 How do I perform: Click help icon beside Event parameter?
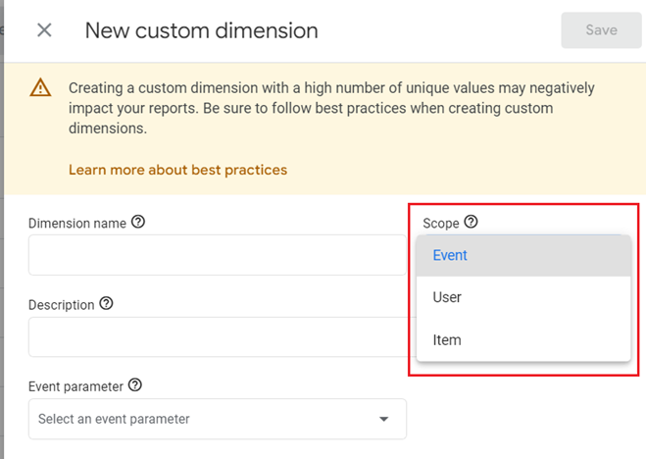[x=135, y=385]
